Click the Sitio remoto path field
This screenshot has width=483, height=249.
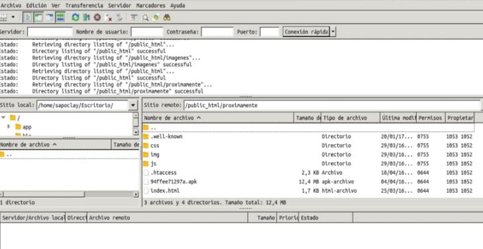332,105
